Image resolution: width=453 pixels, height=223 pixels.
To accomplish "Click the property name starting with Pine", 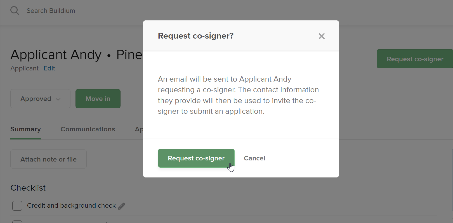I will point(129,54).
